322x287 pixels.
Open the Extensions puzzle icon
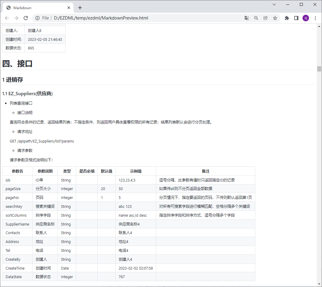[287, 18]
